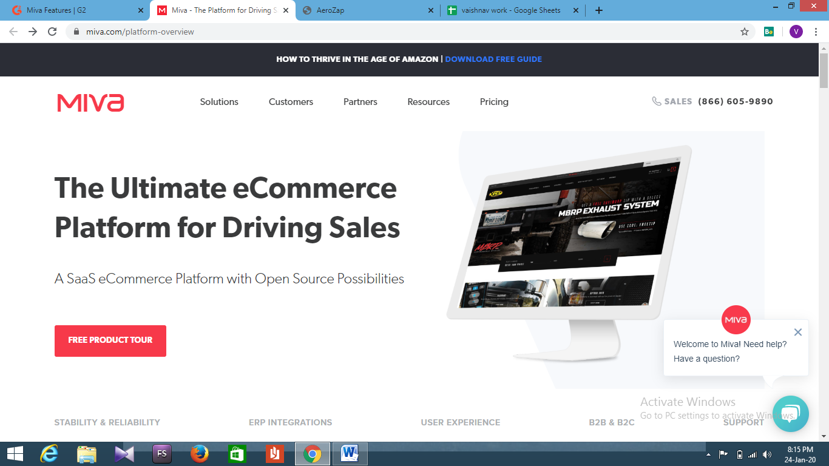Open the Solutions menu
The width and height of the screenshot is (829, 466).
pos(219,102)
